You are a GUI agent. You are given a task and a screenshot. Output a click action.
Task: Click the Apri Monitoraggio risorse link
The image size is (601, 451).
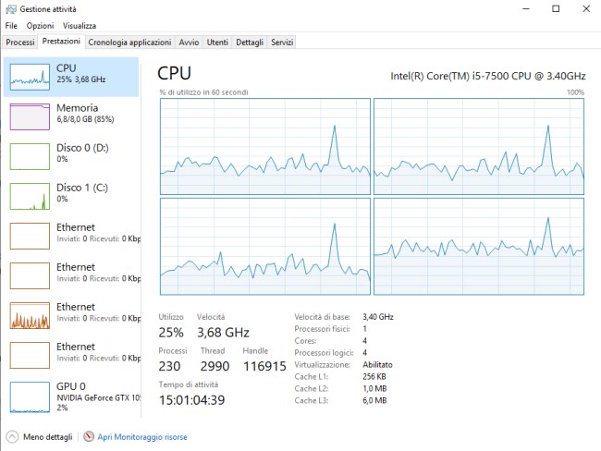tap(142, 435)
